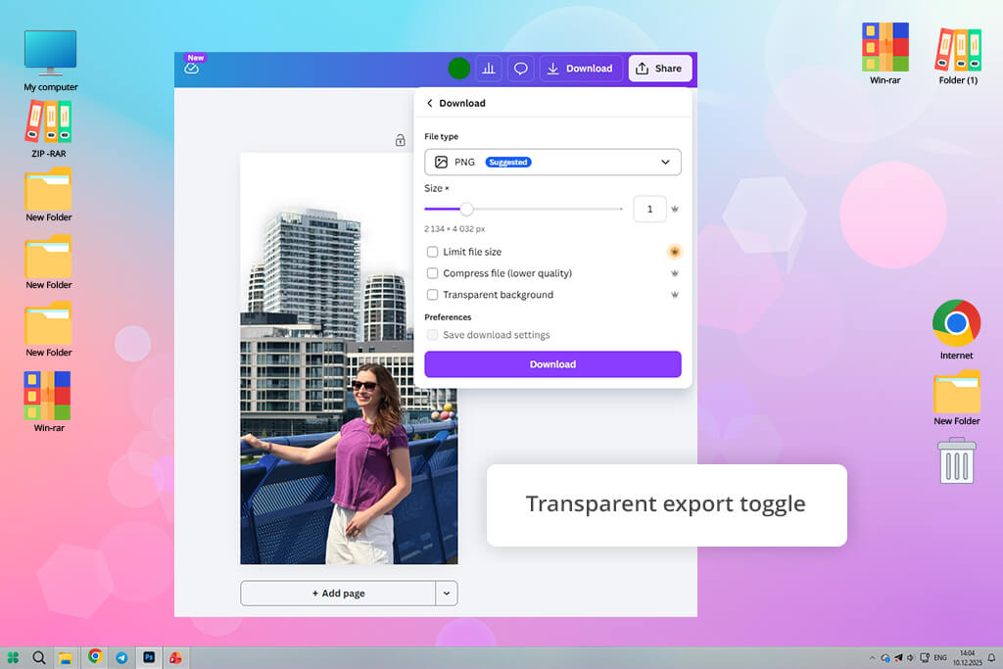Open the red app icon right of Photoshop on the taskbar
This screenshot has width=1003, height=669.
tap(175, 657)
